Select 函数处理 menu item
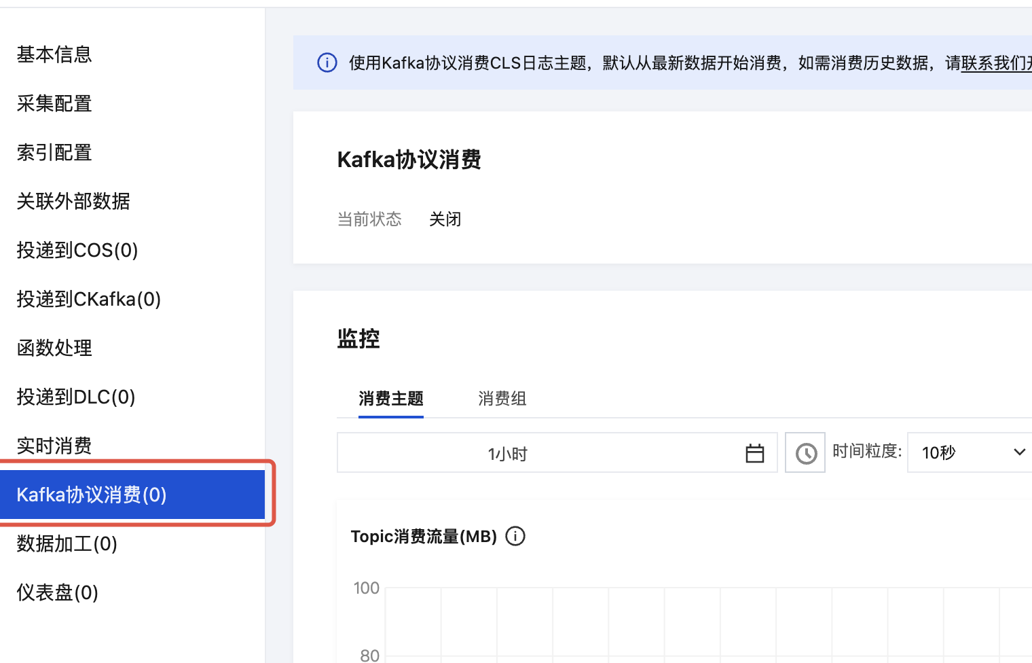The width and height of the screenshot is (1032, 663). pyautogui.click(x=54, y=348)
